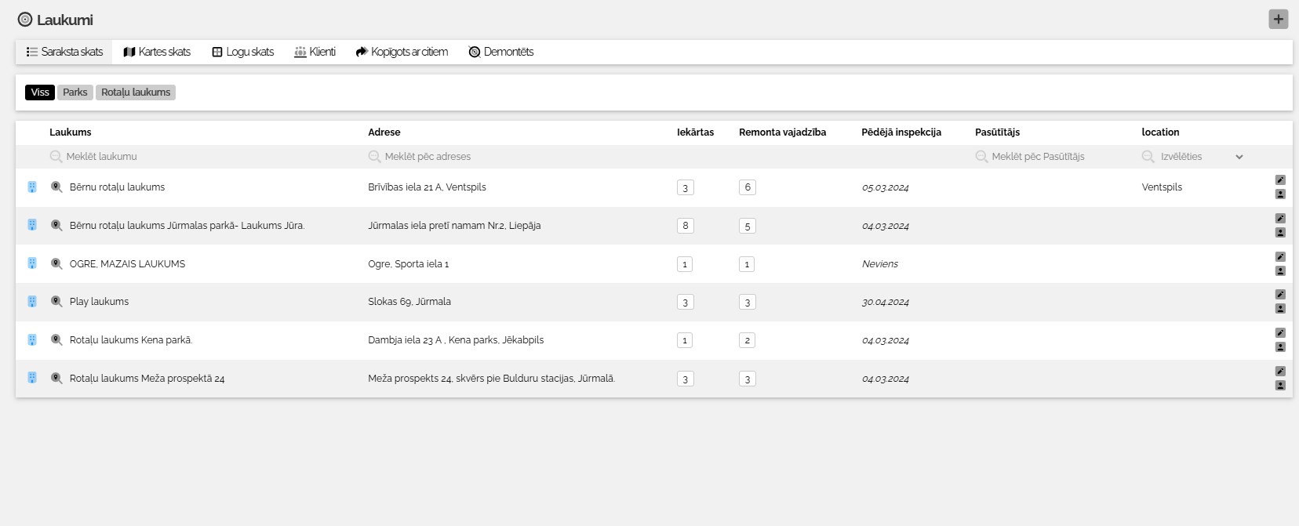Open the OGRE, MAZAIS LAUKUMS playground link
The width and height of the screenshot is (1299, 526).
(127, 264)
